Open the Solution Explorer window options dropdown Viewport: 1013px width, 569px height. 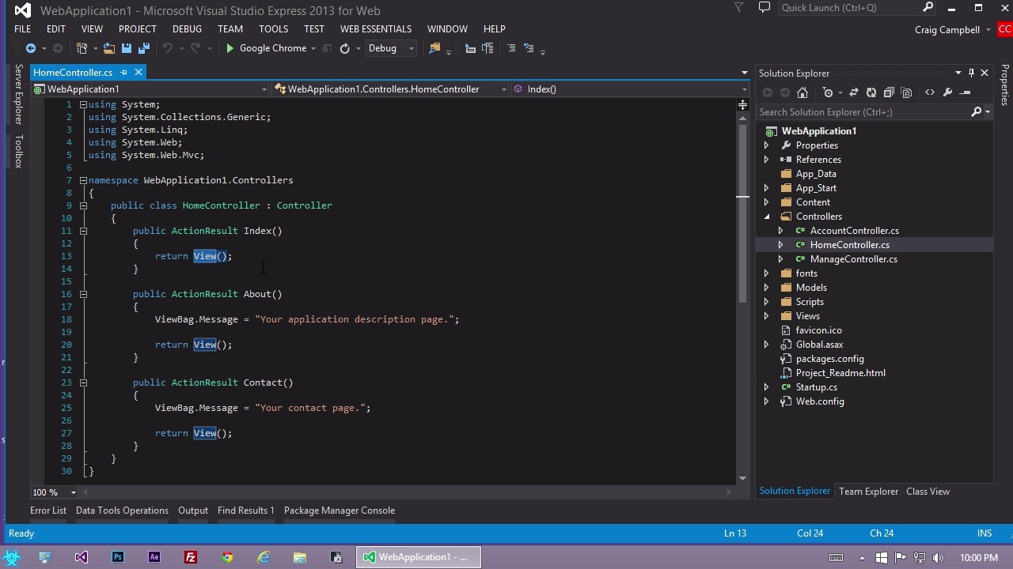(x=958, y=73)
